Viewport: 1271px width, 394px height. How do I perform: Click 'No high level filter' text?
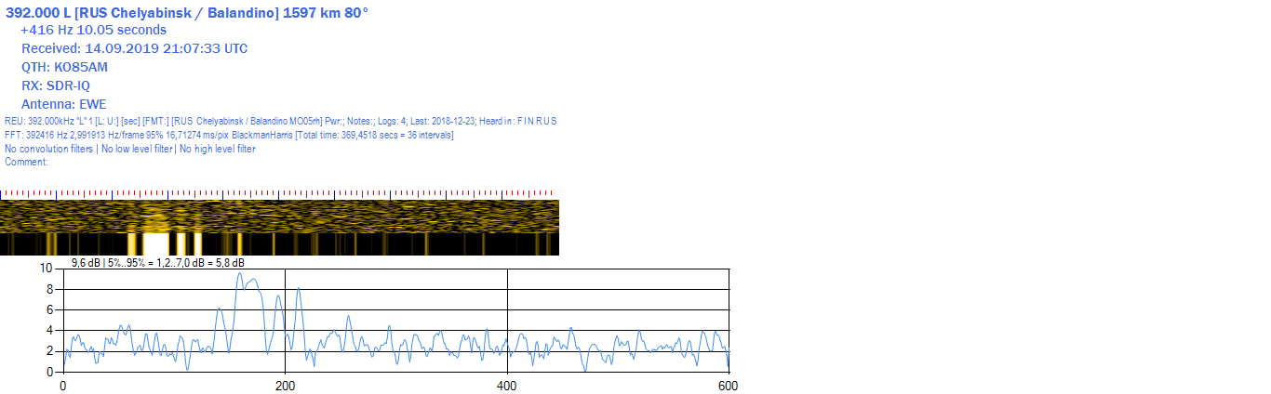pos(217,149)
